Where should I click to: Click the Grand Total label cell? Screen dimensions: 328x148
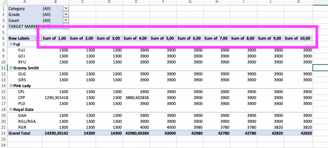(19, 133)
